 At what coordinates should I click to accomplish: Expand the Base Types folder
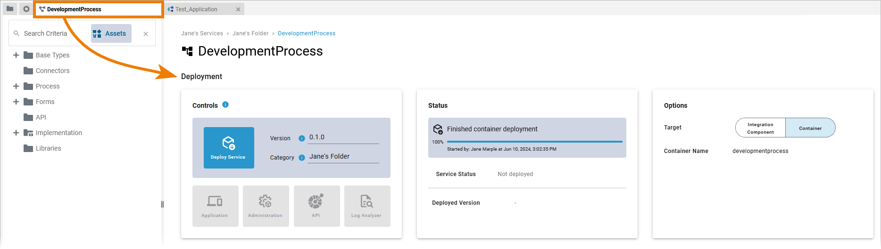click(16, 55)
